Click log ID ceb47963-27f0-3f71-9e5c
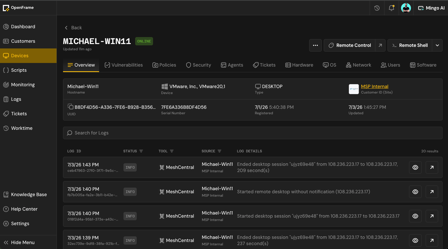 (93, 171)
